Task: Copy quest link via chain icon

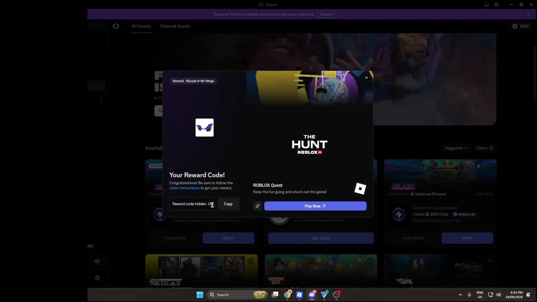Action: pos(257,206)
